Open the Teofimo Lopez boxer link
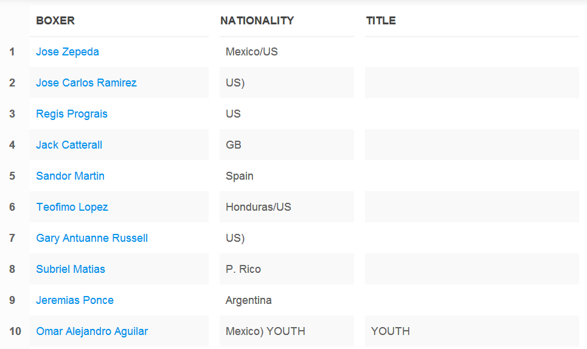 pos(72,207)
